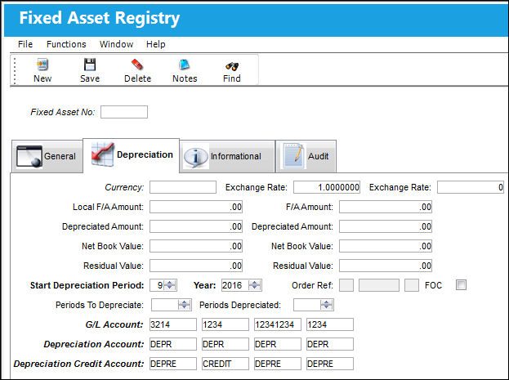This screenshot has height=380, width=509.
Task: Click the Depreciation tab chart icon
Action: 103,154
